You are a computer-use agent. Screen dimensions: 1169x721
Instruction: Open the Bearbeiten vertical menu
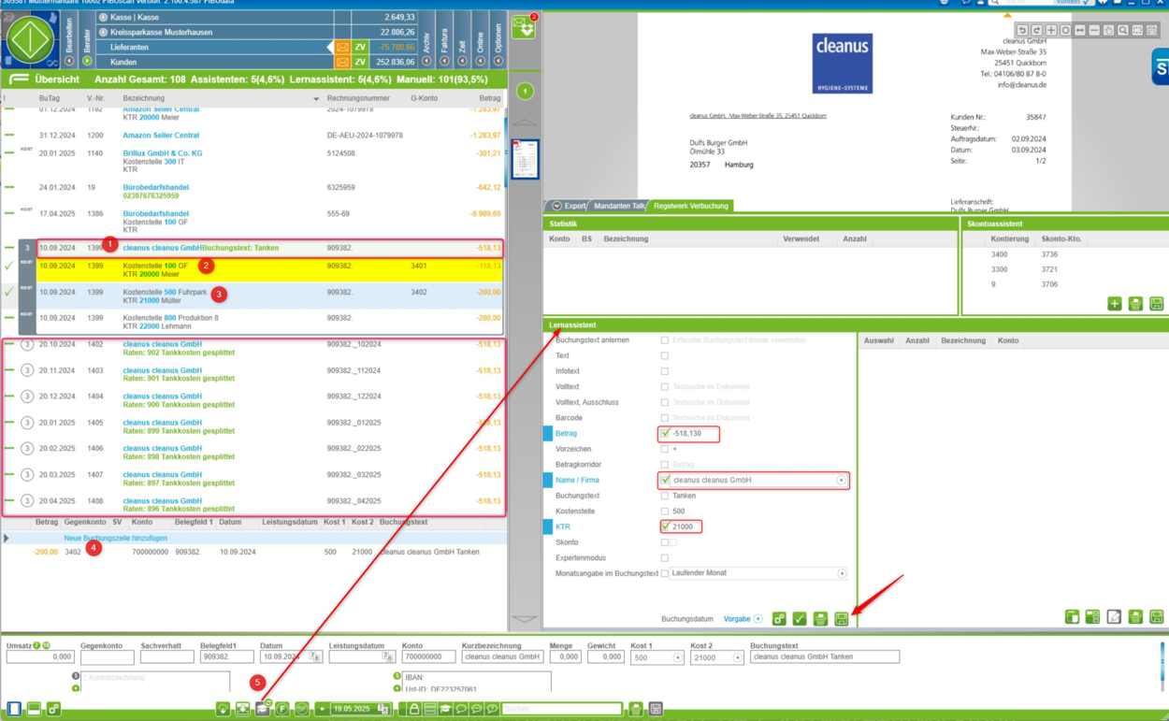[69, 39]
